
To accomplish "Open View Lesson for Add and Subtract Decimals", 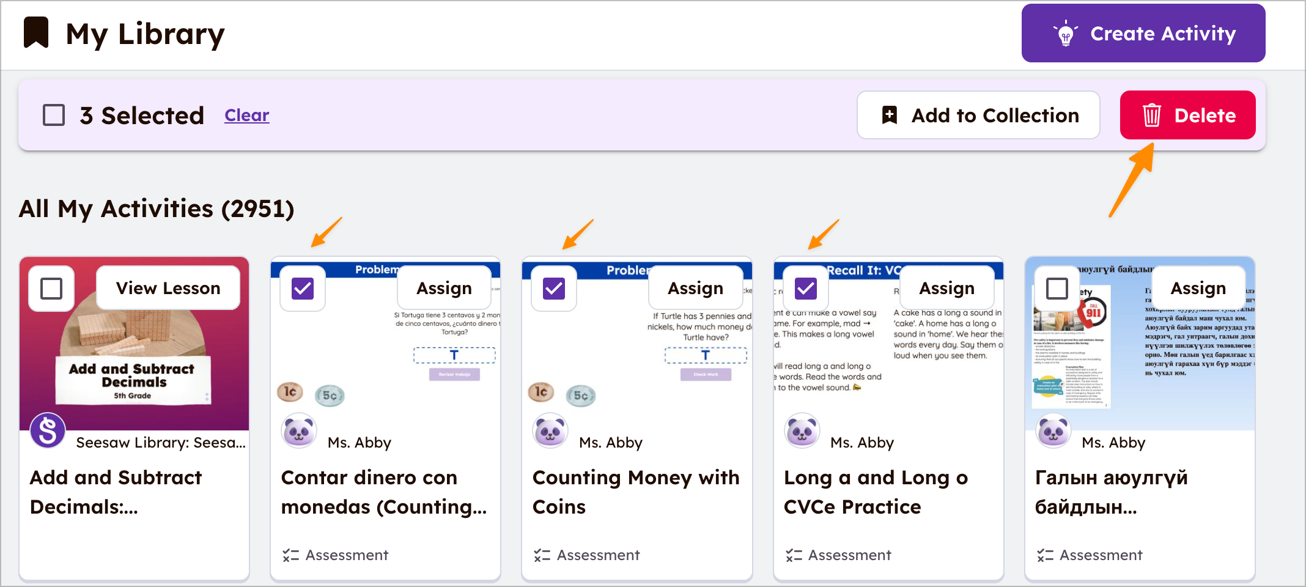I will coord(168,288).
